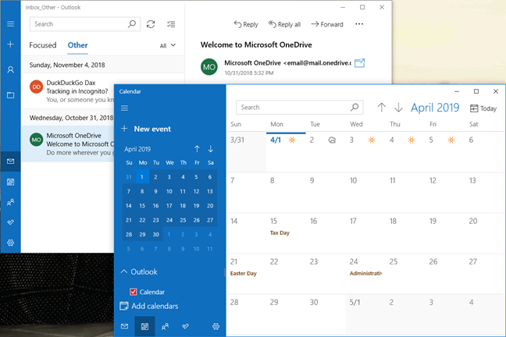Click the sunny weather icon on April 3

pyautogui.click(x=372, y=140)
